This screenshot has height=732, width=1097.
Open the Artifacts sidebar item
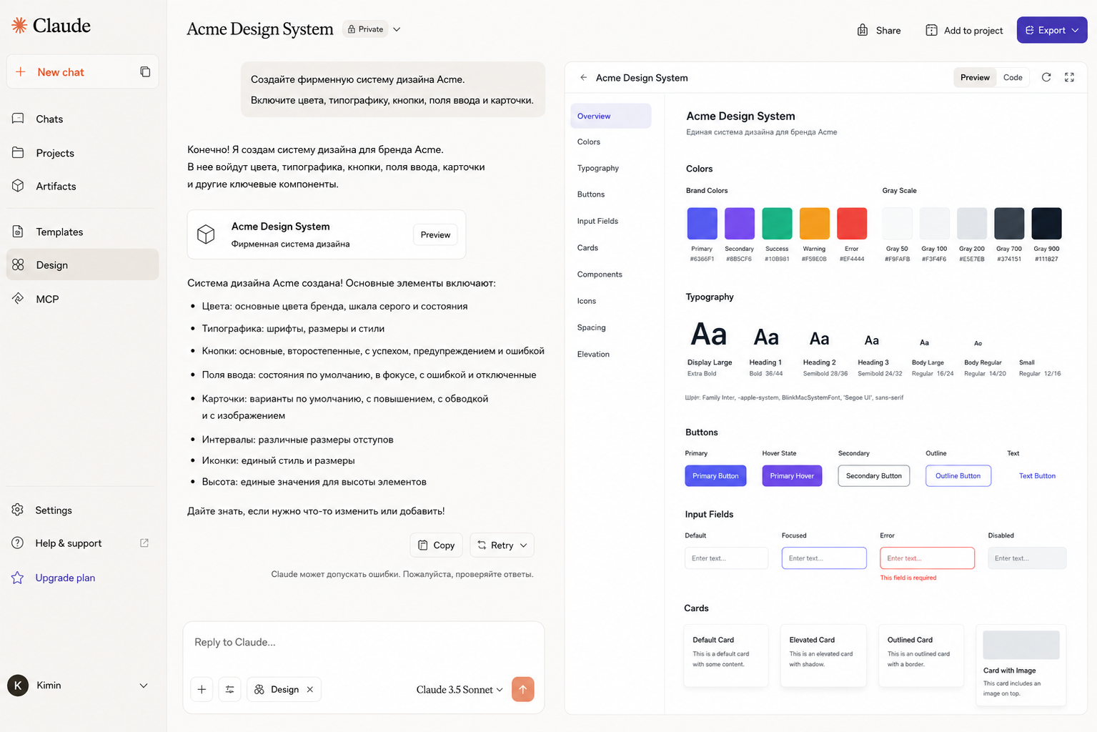[x=82, y=186]
